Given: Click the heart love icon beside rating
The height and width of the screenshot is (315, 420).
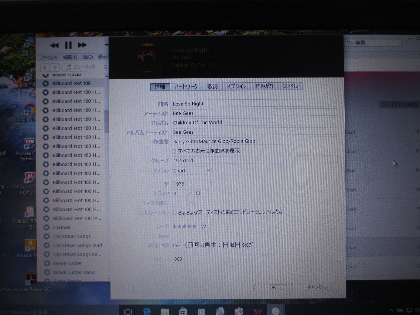Looking at the screenshot, I should [204, 227].
